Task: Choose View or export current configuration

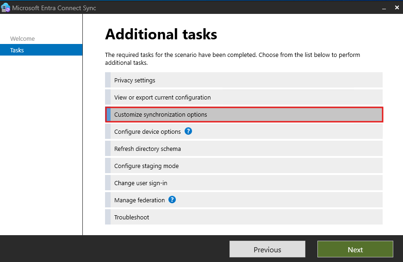Action: coord(244,97)
